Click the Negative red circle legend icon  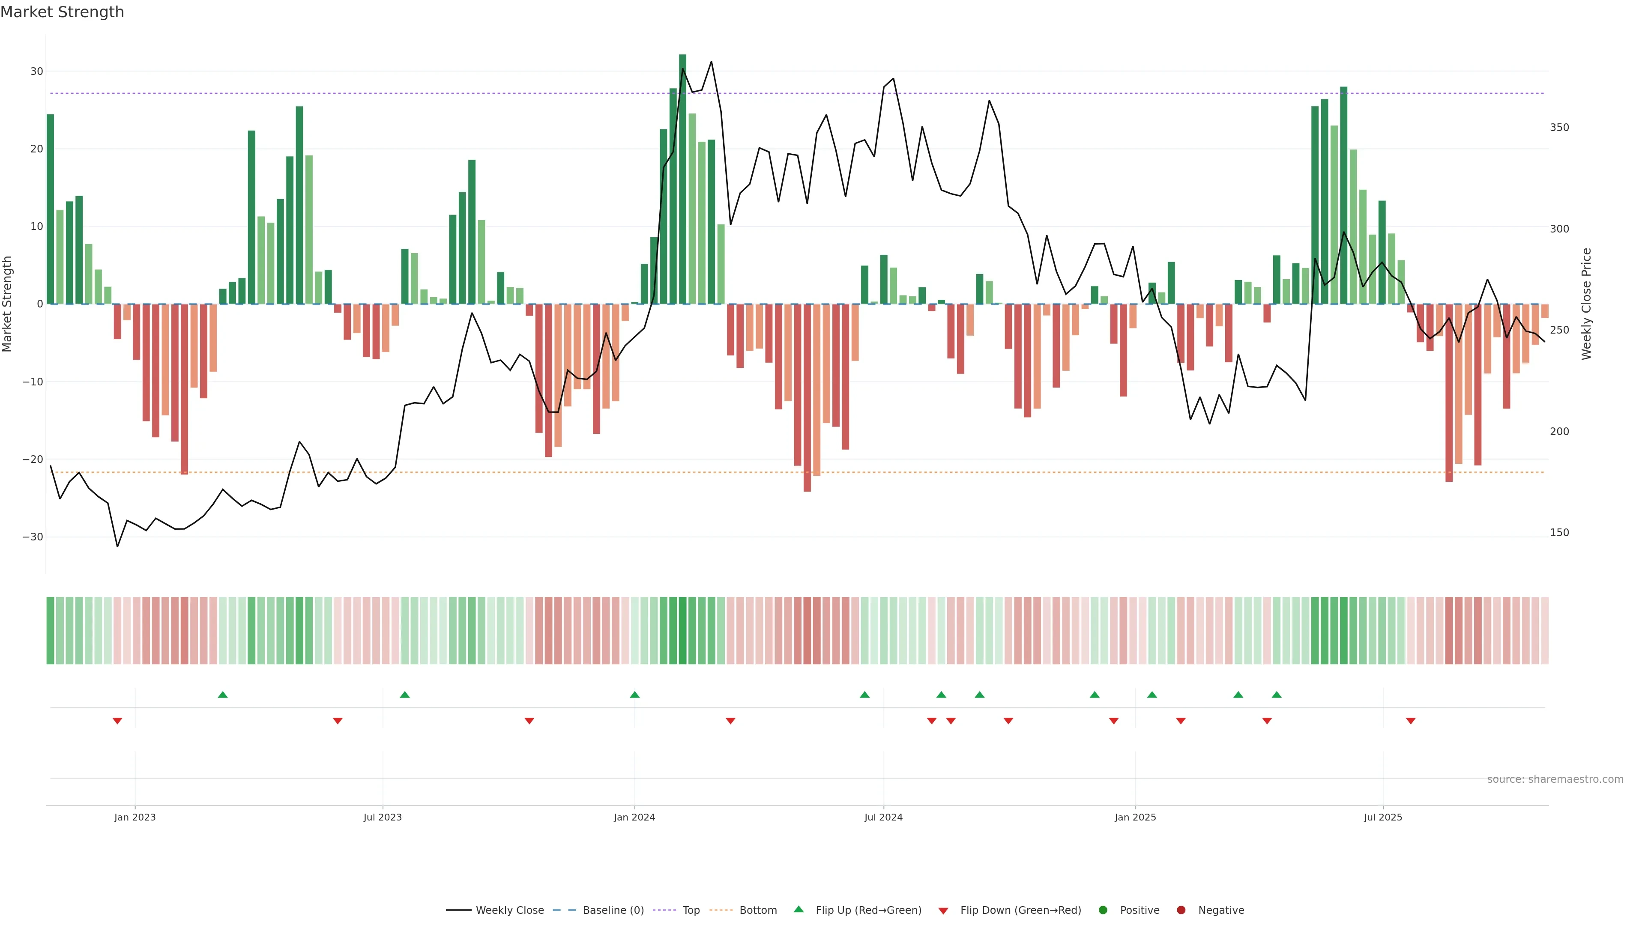(1181, 910)
